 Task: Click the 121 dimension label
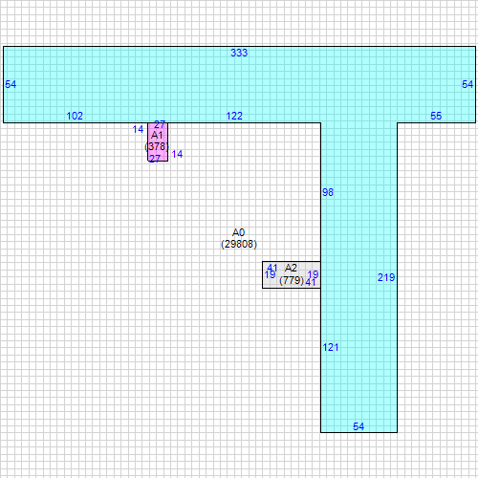click(x=331, y=347)
